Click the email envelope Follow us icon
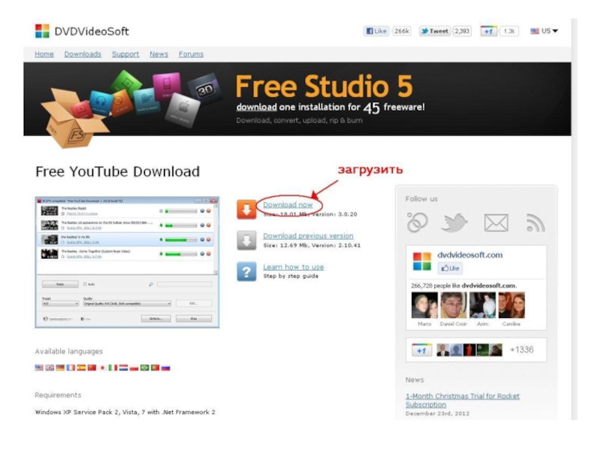 (496, 222)
